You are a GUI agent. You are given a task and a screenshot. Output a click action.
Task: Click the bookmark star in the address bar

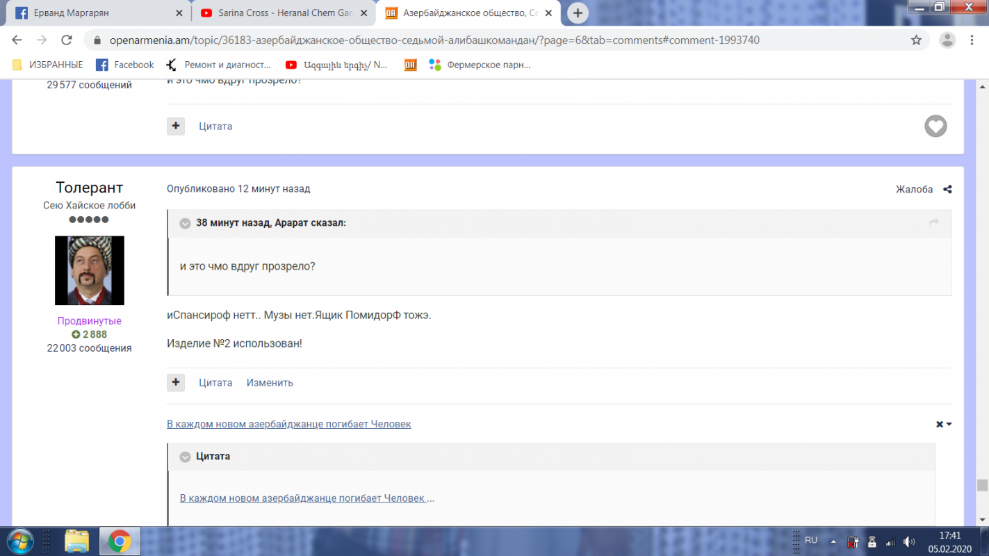pos(916,40)
